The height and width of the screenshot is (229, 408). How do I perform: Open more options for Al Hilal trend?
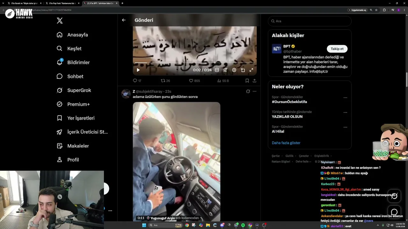coord(345,127)
